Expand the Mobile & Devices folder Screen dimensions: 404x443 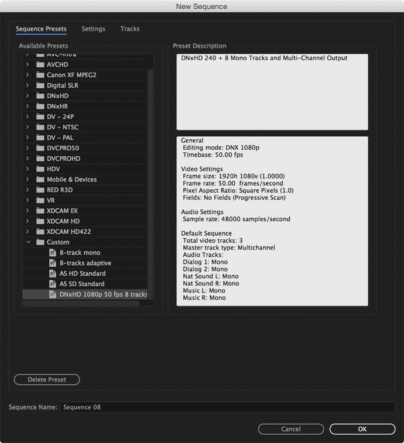(x=28, y=180)
